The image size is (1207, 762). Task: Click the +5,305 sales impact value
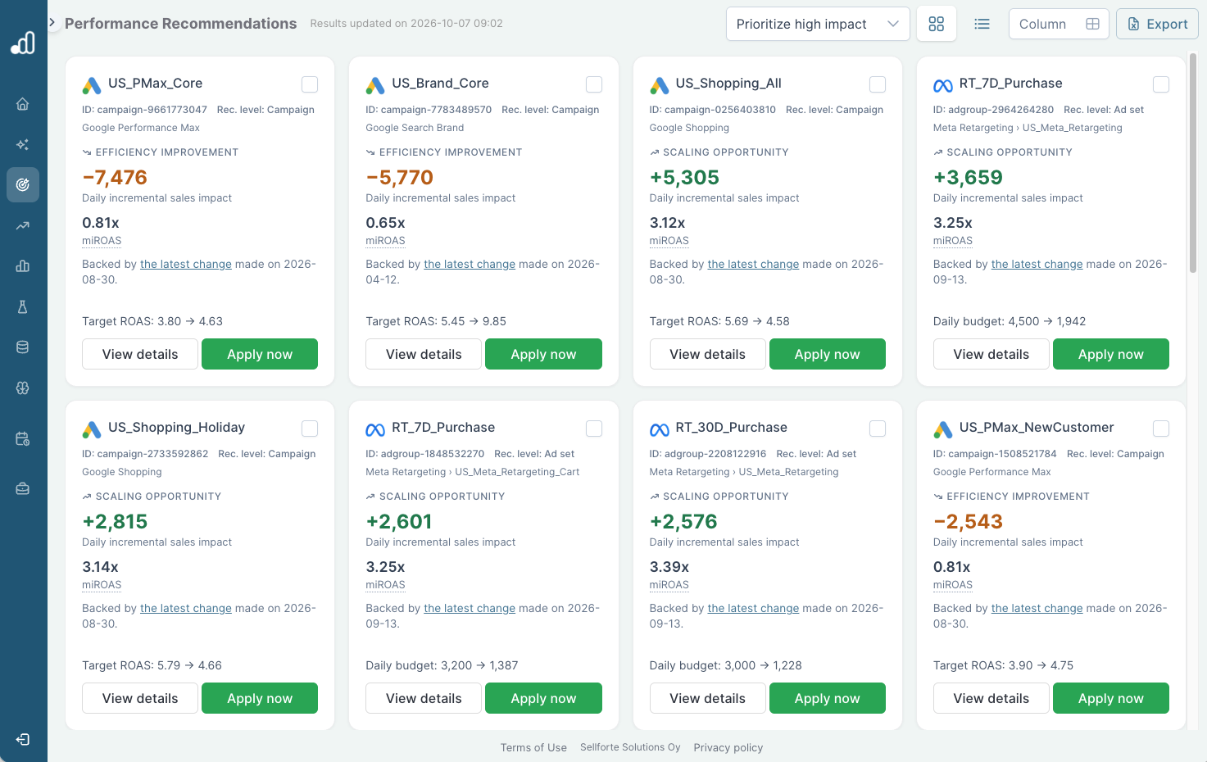[684, 177]
